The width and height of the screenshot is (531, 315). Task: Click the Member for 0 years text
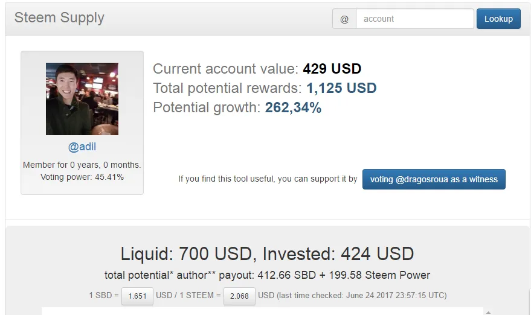click(82, 165)
